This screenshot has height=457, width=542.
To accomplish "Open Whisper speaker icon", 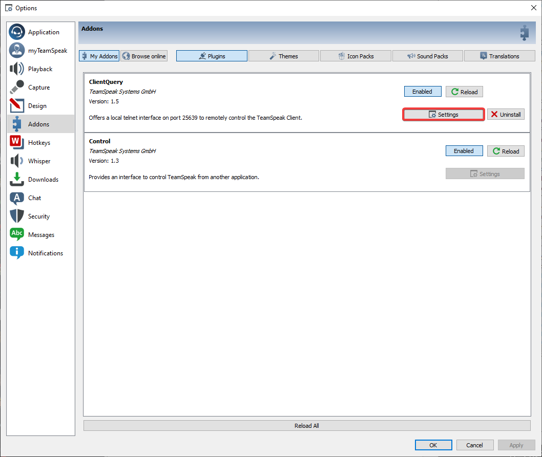I will [16, 161].
